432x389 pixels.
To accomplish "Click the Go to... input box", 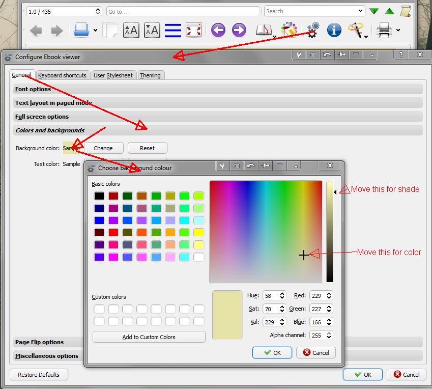I will coord(183,12).
